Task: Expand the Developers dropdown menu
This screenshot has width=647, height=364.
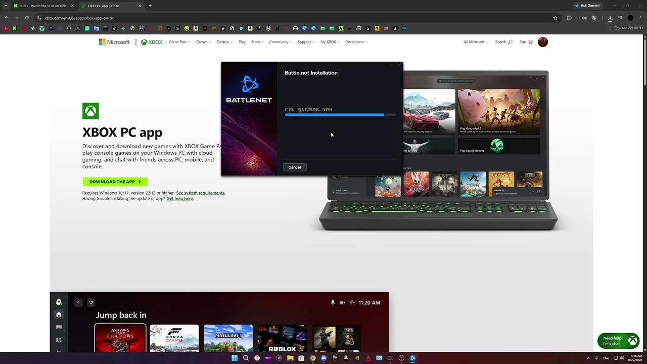Action: click(356, 42)
